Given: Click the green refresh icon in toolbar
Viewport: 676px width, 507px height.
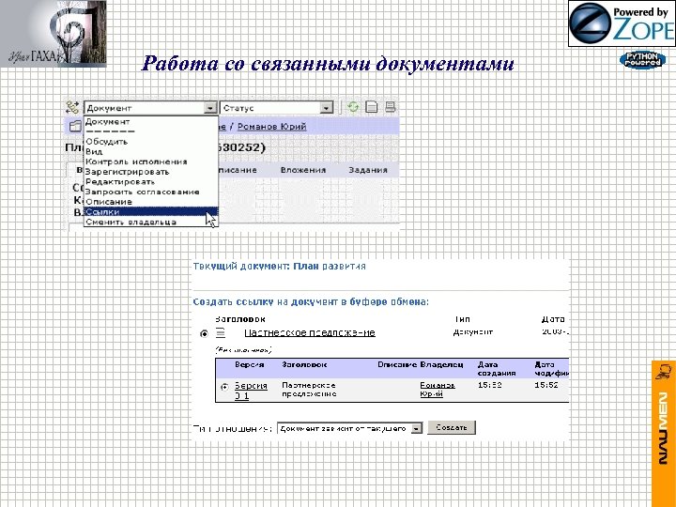Looking at the screenshot, I should pyautogui.click(x=353, y=106).
